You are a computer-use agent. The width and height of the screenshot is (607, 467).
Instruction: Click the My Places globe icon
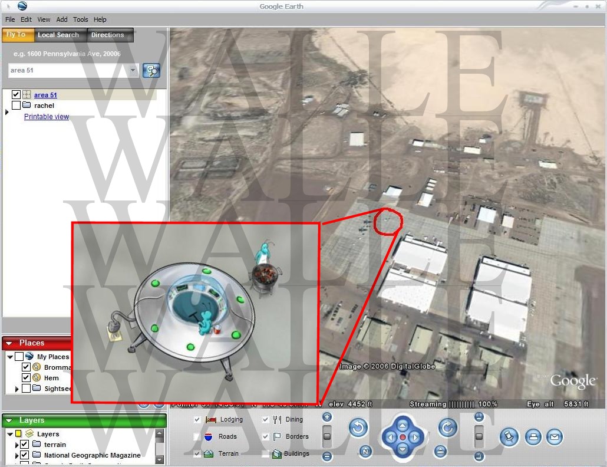click(29, 356)
